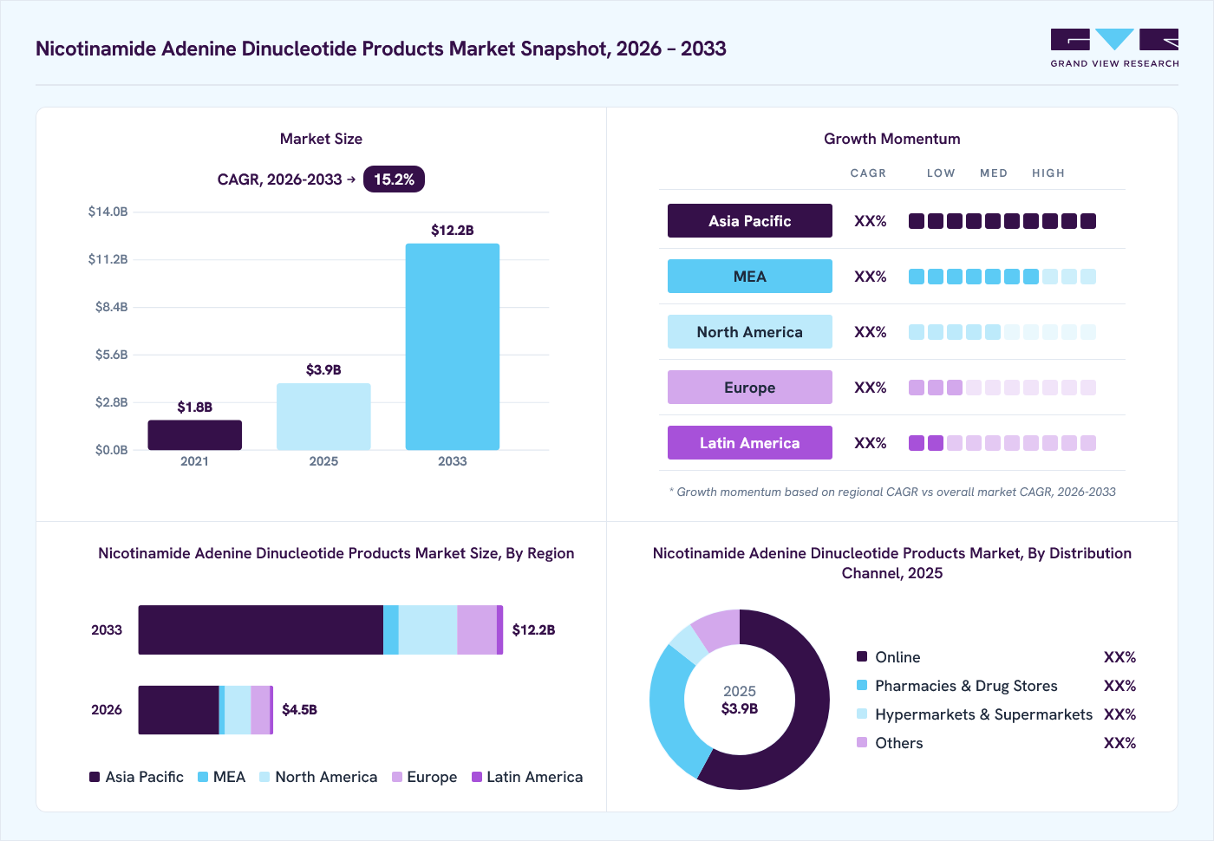Viewport: 1214px width, 841px height.
Task: Click MEA growth momentum indicator squares
Action: [1002, 277]
